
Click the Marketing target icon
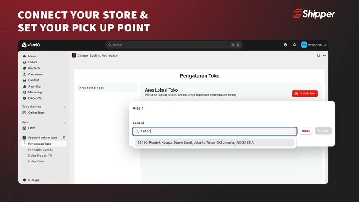[24, 92]
